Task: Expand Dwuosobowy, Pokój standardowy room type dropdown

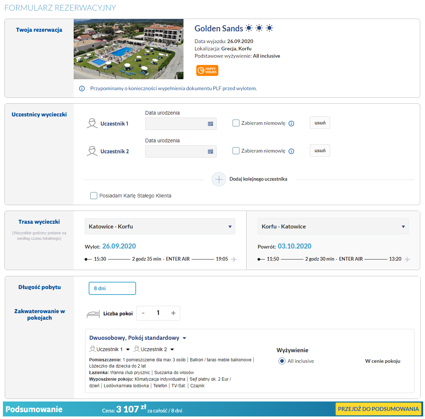Action: coord(184,338)
